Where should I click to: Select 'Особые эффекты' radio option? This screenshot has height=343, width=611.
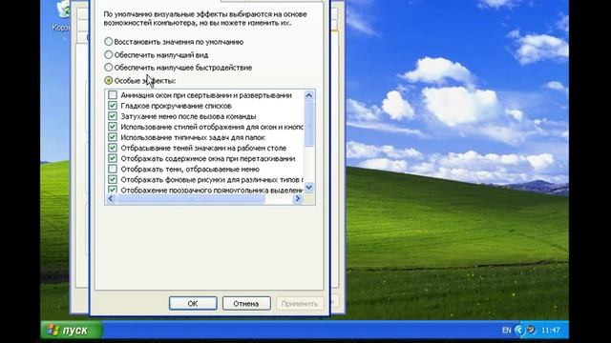coord(108,80)
